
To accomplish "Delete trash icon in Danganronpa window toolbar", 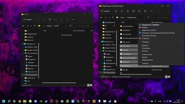I will (145, 11).
